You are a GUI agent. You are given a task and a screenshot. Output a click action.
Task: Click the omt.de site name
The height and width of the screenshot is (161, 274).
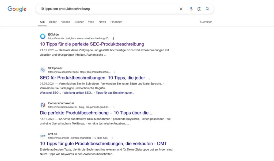[x=53, y=134]
